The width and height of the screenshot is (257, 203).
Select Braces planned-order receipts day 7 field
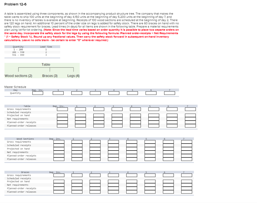click(187, 188)
